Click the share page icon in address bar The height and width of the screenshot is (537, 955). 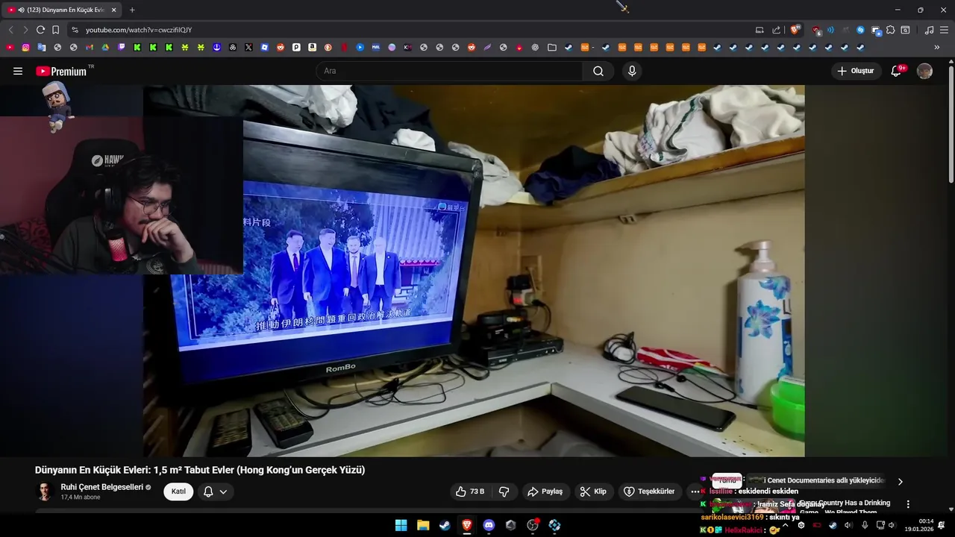[x=776, y=30]
